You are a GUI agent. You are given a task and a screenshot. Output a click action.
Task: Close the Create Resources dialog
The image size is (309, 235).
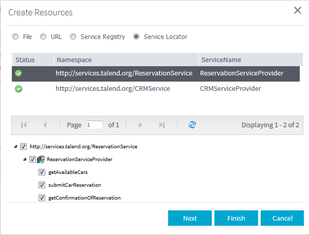[297, 10]
